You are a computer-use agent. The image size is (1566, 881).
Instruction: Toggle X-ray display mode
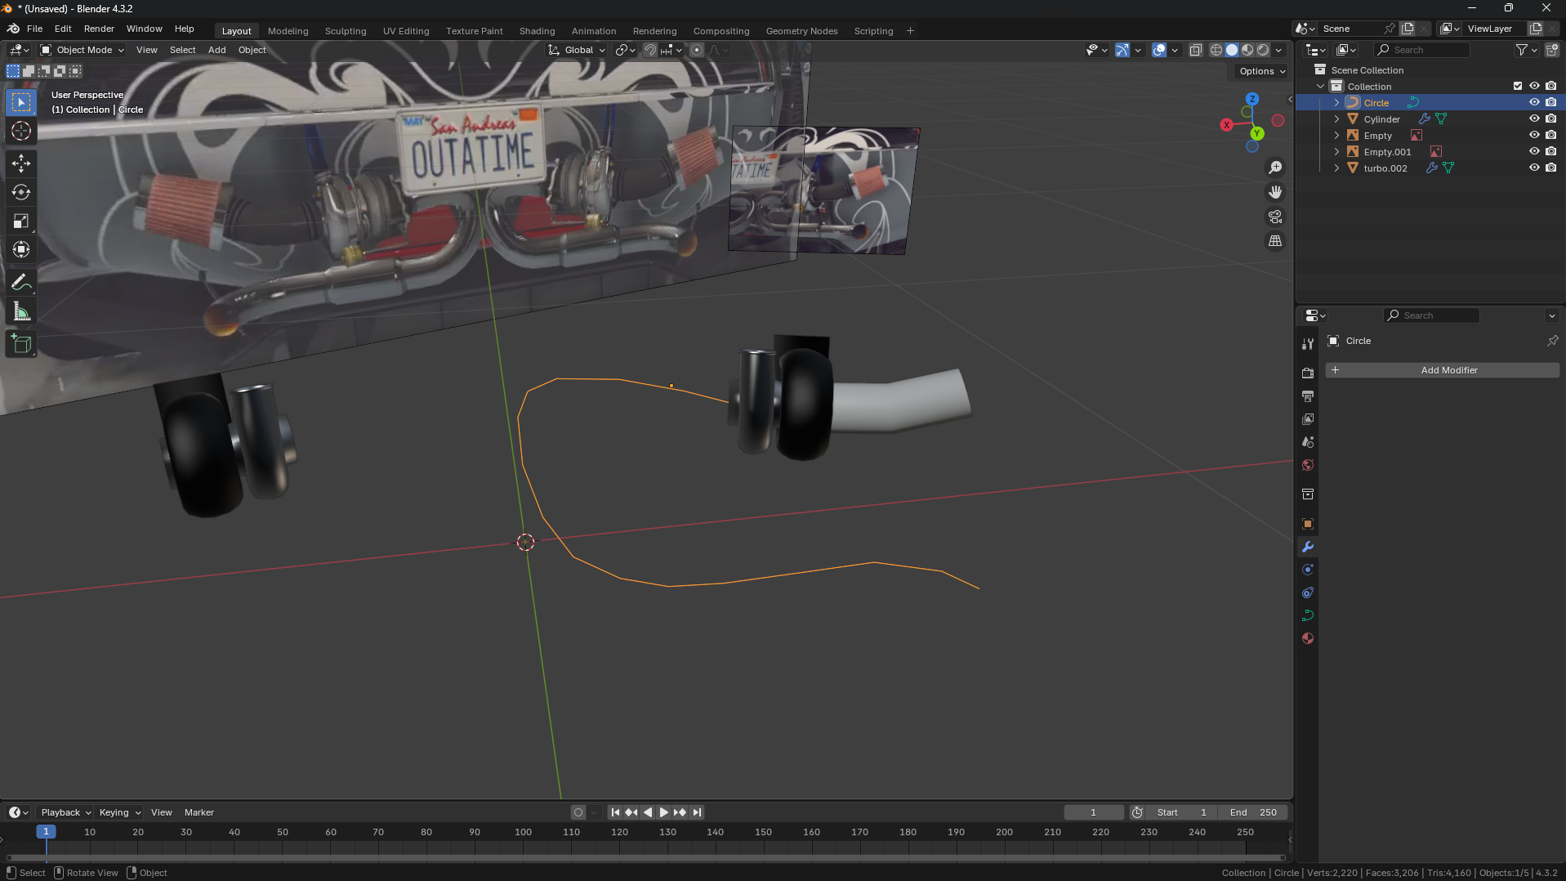click(1195, 50)
